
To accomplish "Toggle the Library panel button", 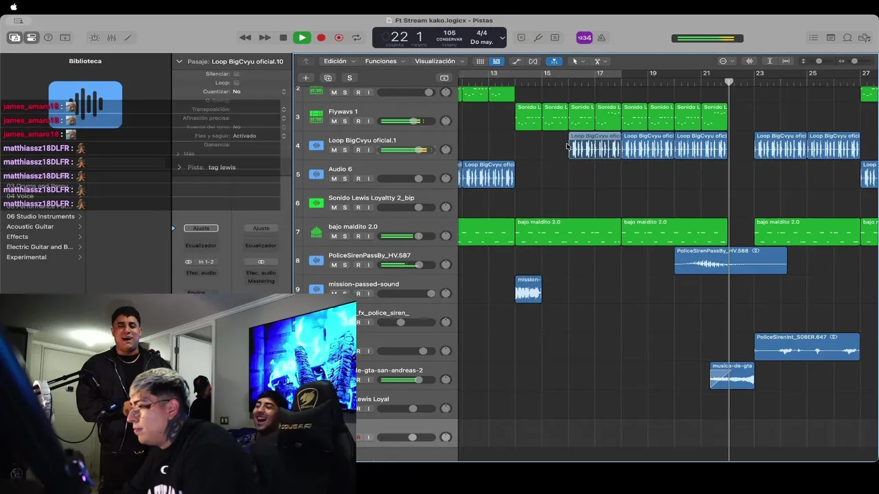I will (14, 38).
